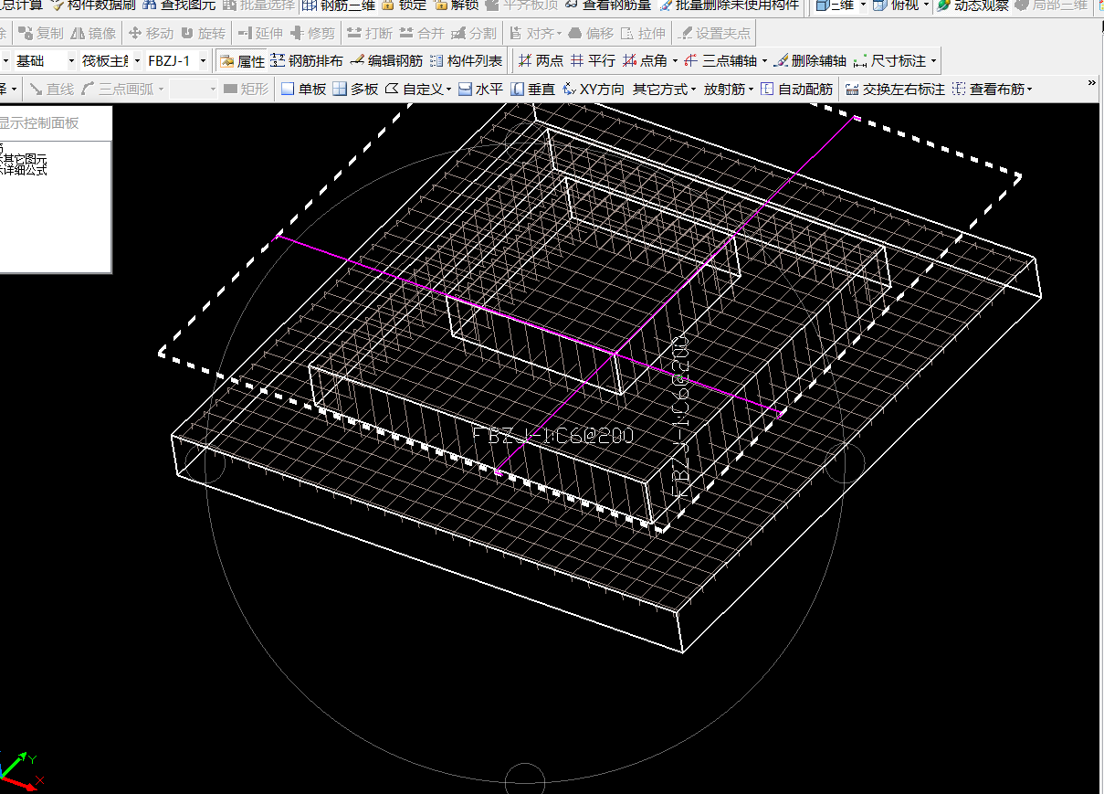This screenshot has width=1104, height=794.
Task: Click the 显示控制面板 panel title
Action: (39, 123)
